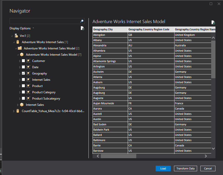
Task: Click the scroll down arrow in preview
Action: coord(213,148)
